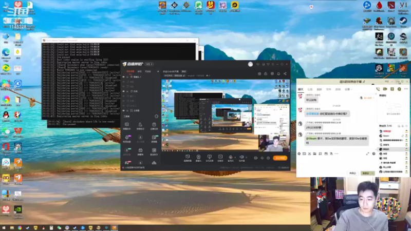Switch to the 相册 tab in the chat window
This screenshot has width=411, height=231.
(x=319, y=89)
